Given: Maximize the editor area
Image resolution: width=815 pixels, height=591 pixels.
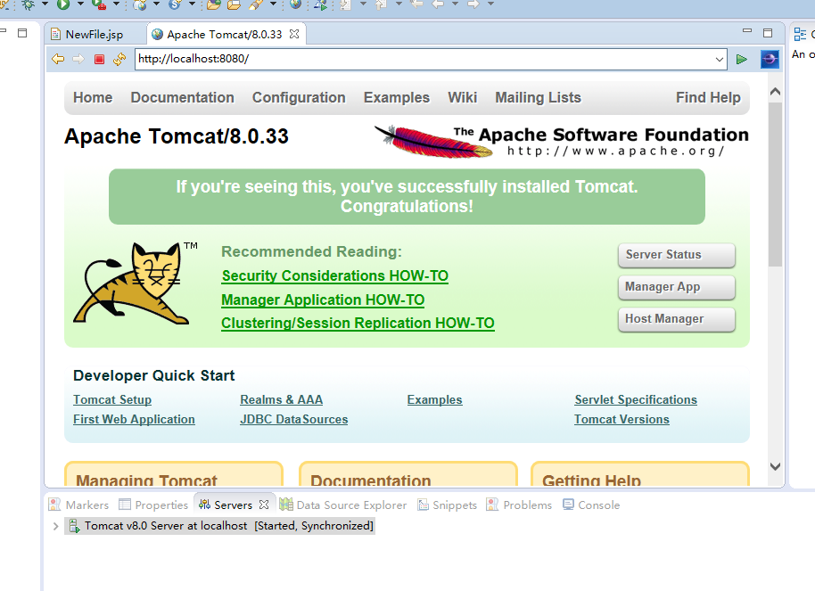Looking at the screenshot, I should tap(768, 33).
